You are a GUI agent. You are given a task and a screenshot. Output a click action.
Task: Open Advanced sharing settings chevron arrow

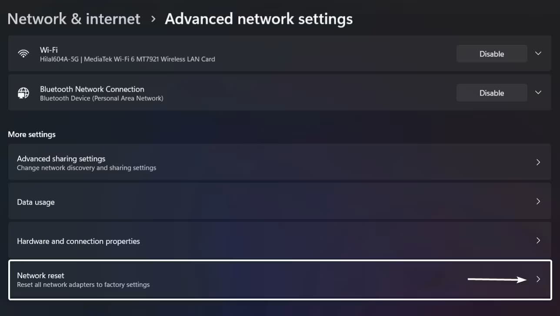pyautogui.click(x=538, y=162)
